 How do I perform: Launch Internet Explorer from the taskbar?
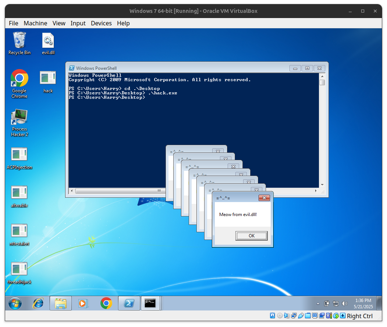pos(38,303)
